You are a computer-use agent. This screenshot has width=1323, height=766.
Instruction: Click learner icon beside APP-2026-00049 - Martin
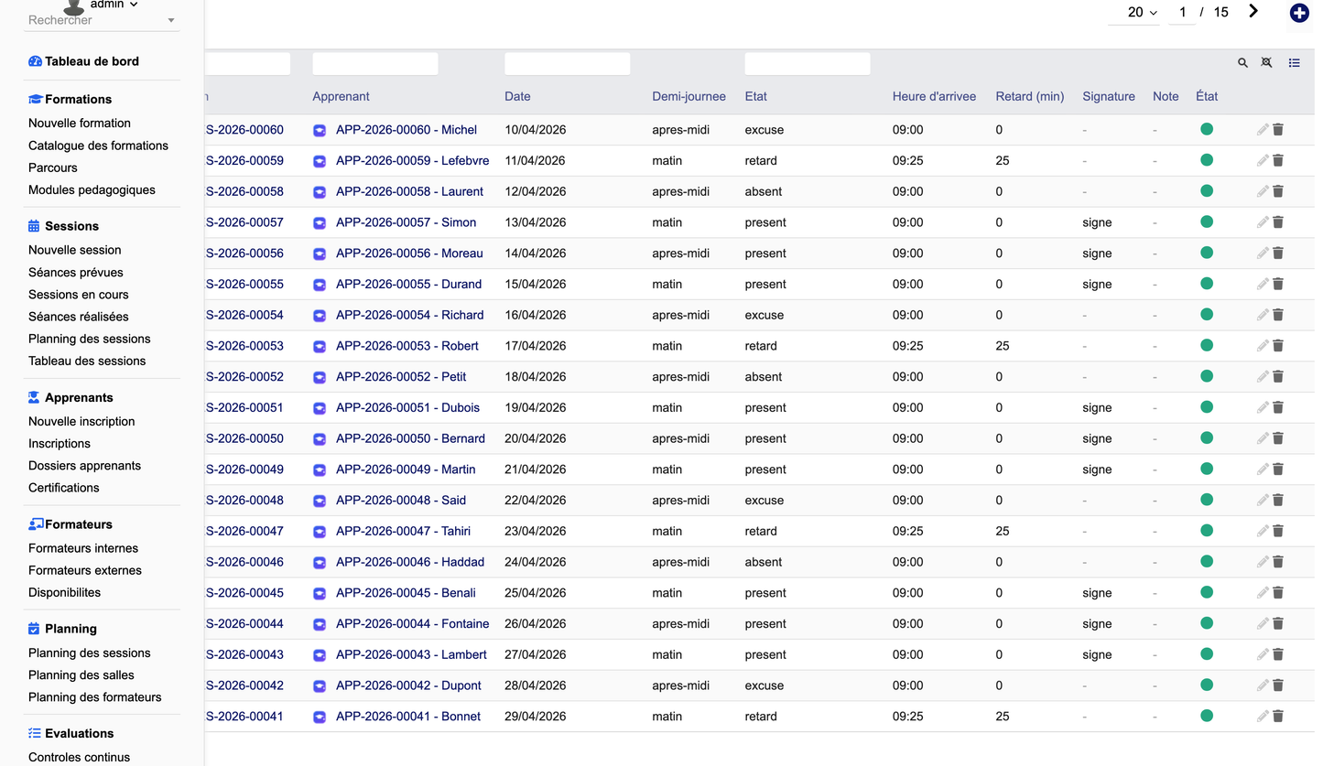(320, 470)
